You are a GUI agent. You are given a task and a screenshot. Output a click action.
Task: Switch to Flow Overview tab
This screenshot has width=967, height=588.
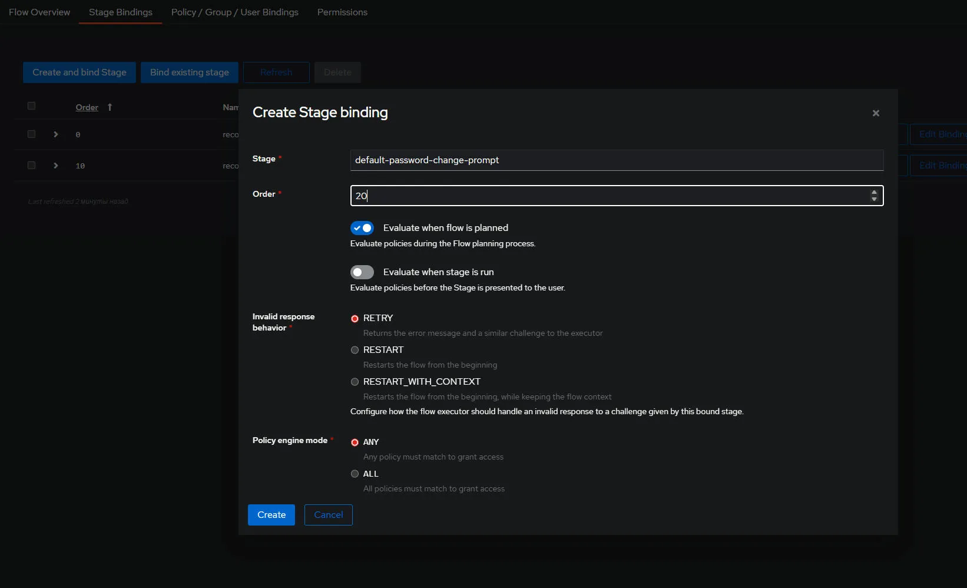[39, 12]
